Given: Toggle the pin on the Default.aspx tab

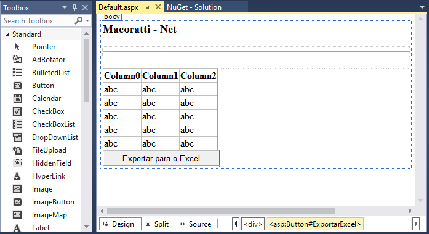Looking at the screenshot, I should tap(146, 7).
